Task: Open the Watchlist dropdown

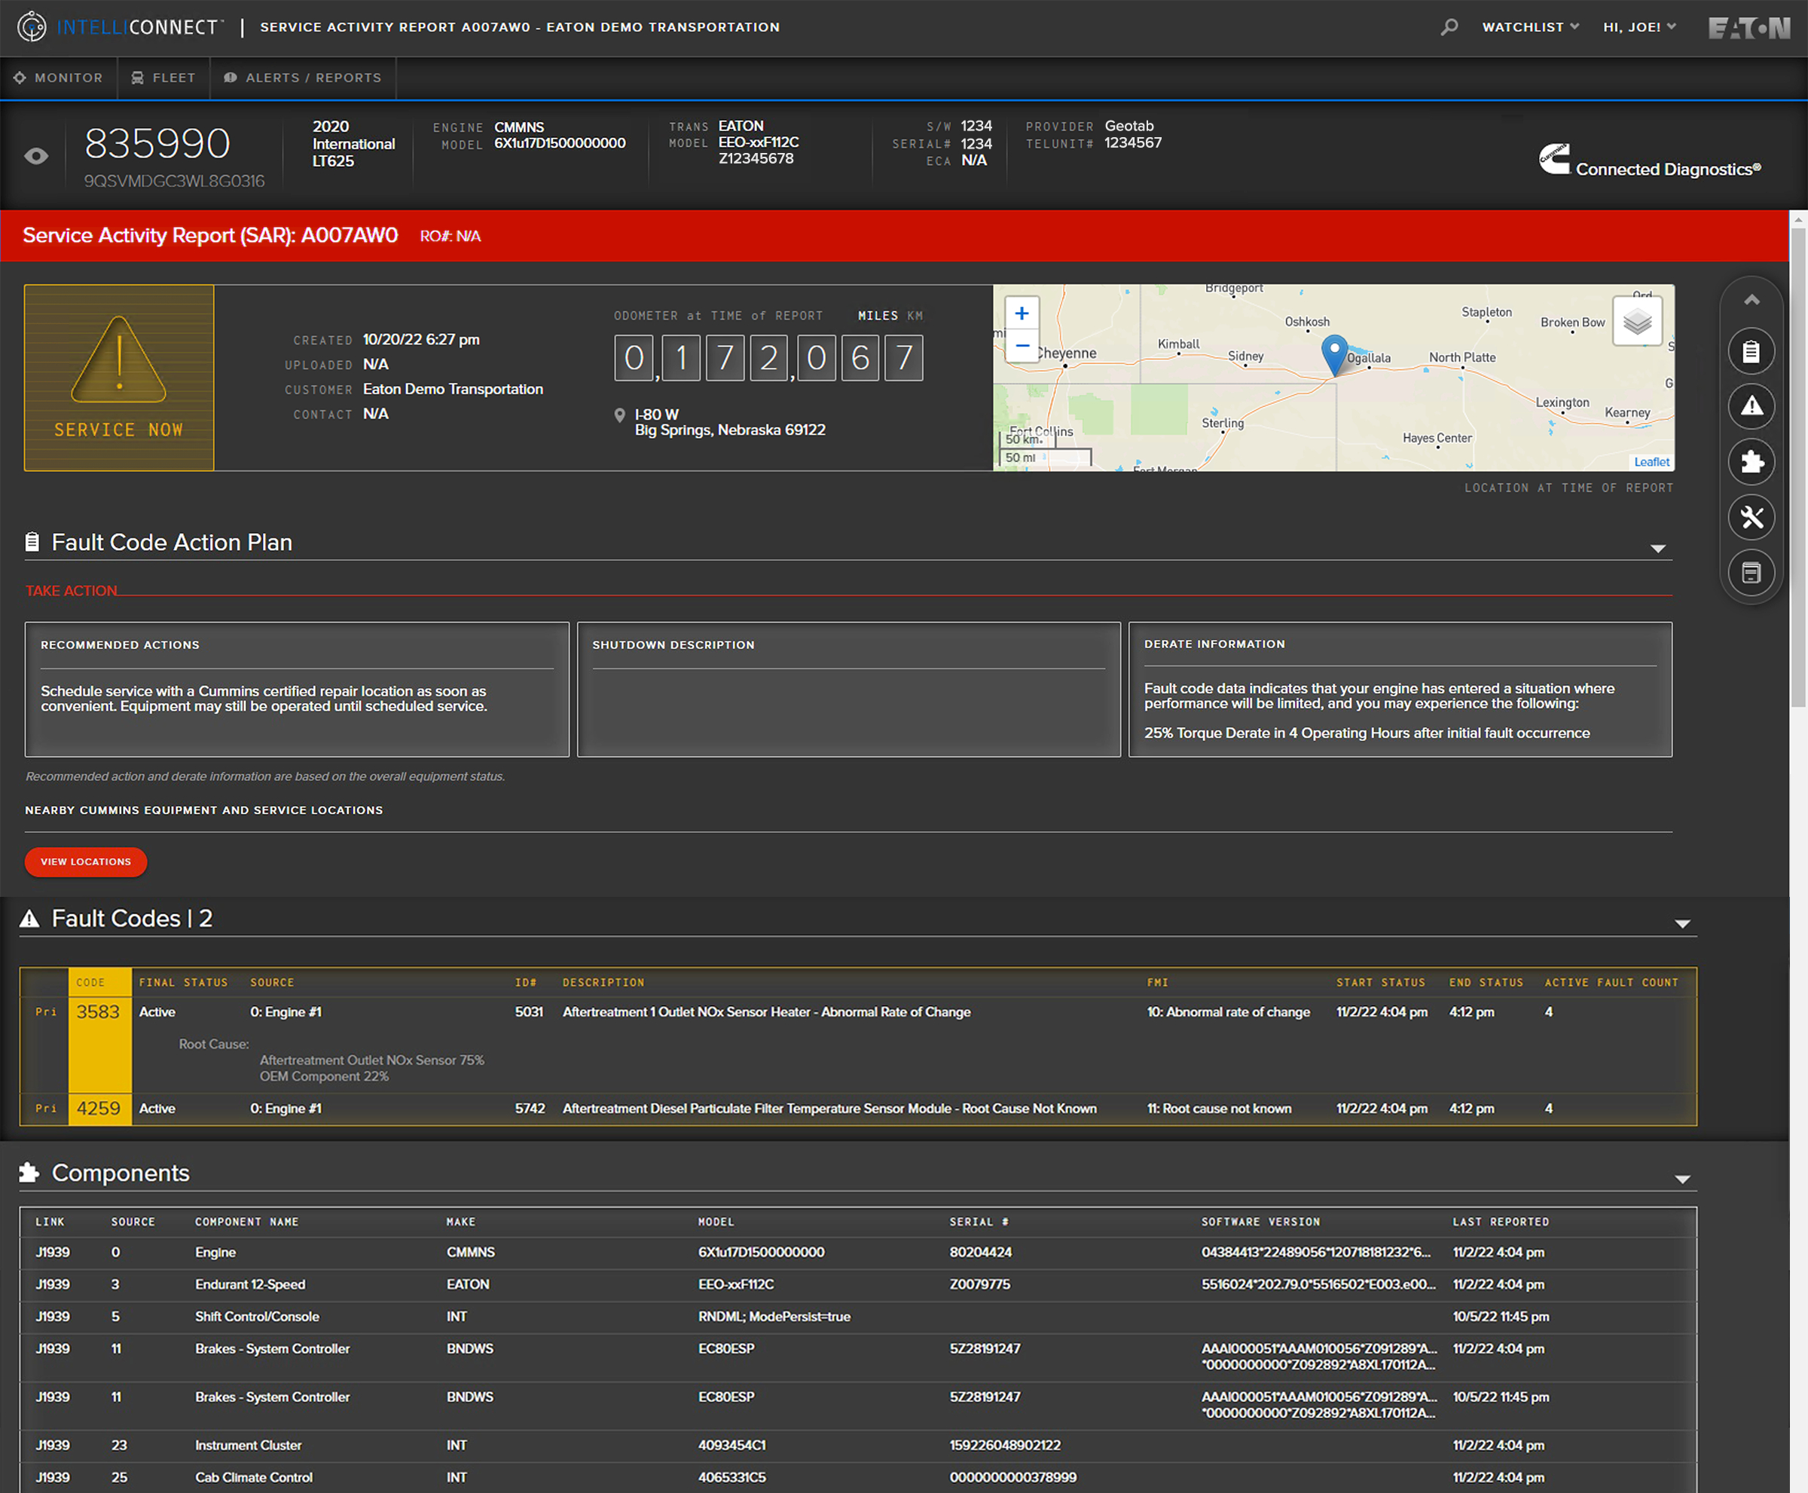Action: pyautogui.click(x=1529, y=26)
